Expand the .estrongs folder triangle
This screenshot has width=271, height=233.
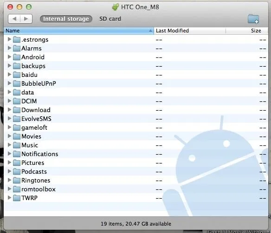[9, 39]
